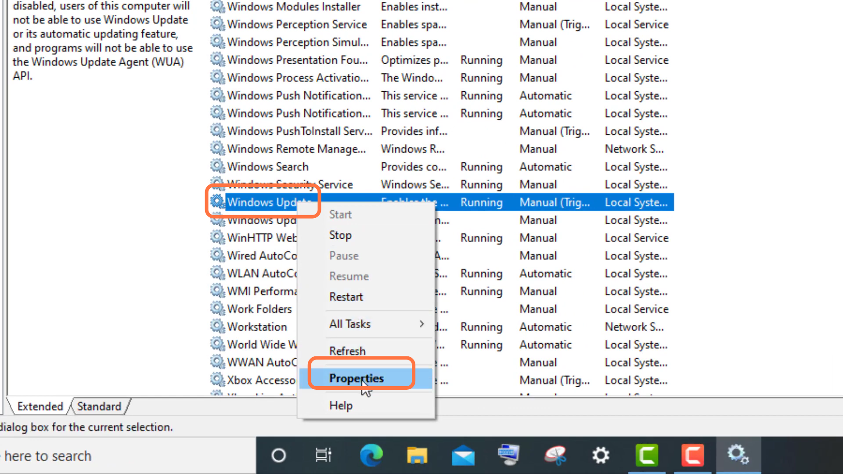The height and width of the screenshot is (474, 843).
Task: Open the green Camtasia taskbar icon
Action: click(647, 455)
